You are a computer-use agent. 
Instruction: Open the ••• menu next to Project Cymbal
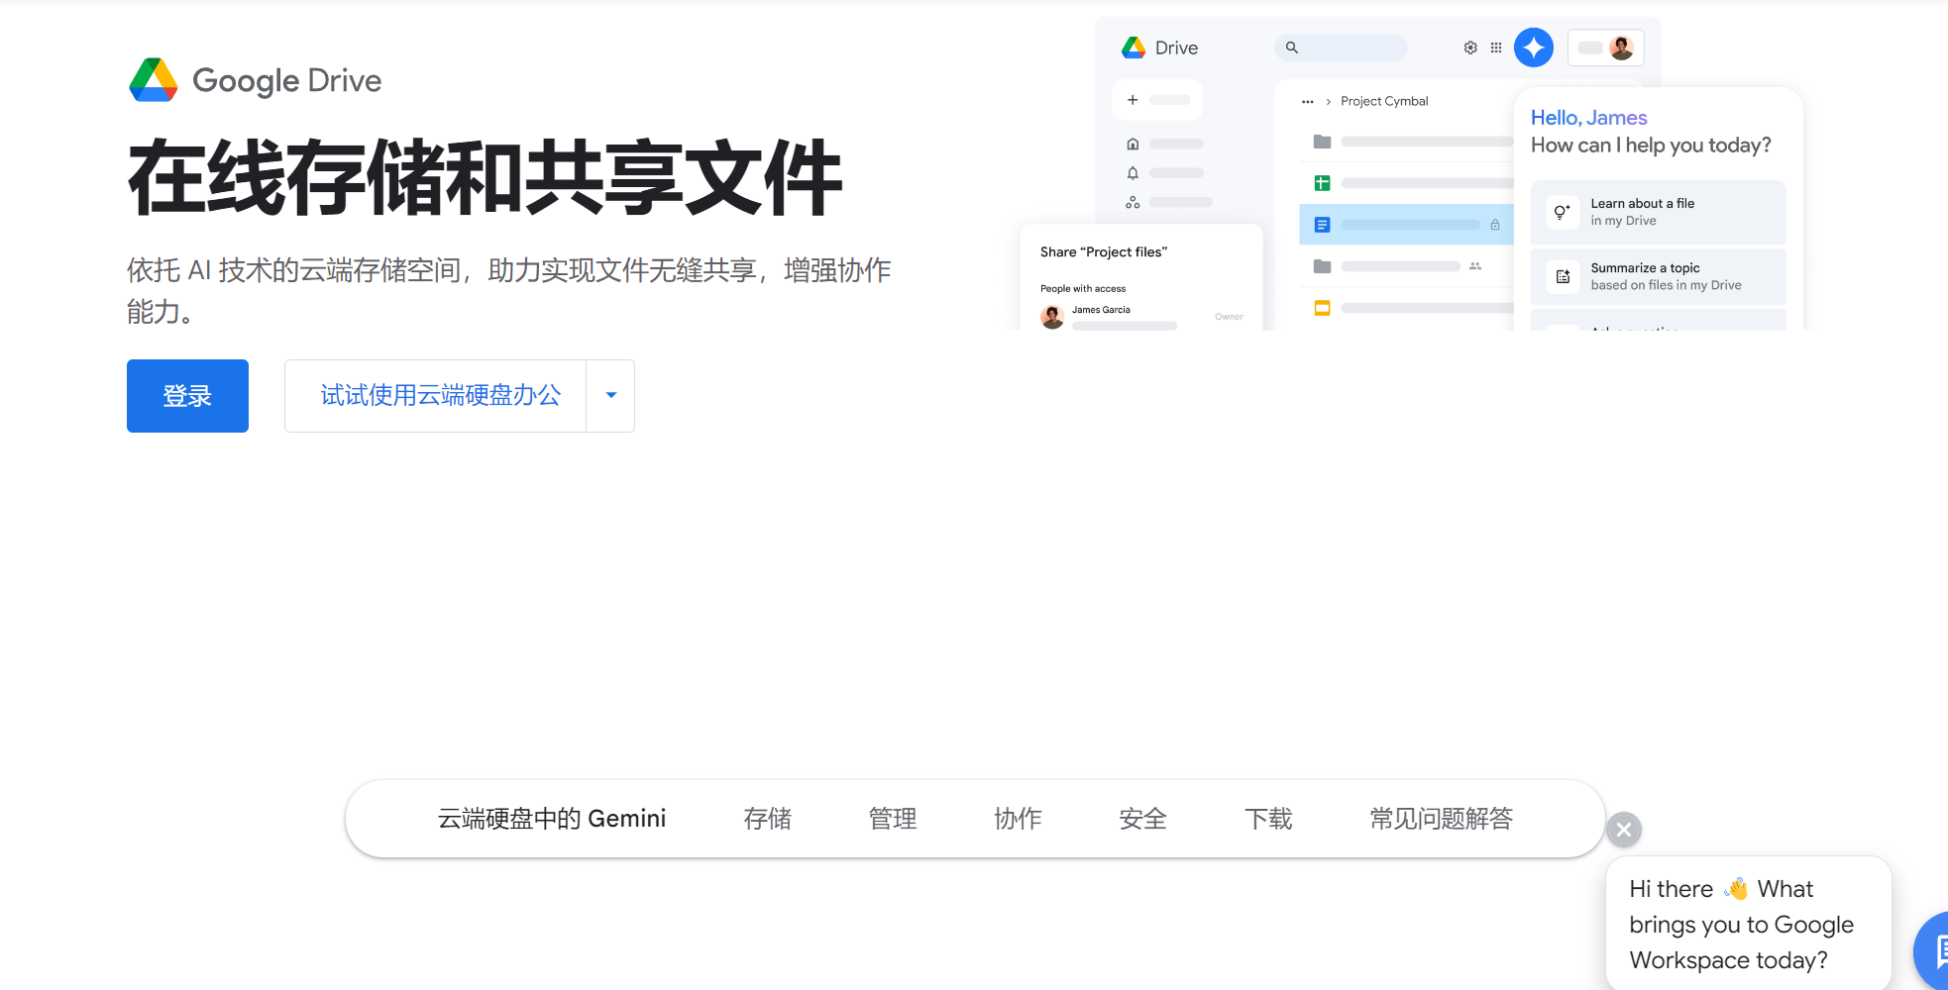[1308, 101]
